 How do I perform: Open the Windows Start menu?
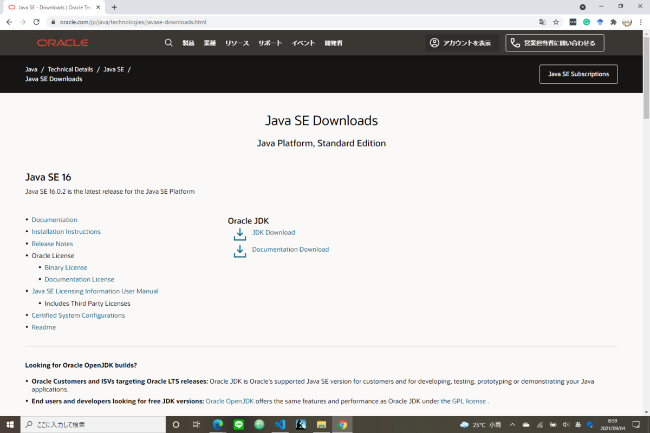(x=10, y=425)
